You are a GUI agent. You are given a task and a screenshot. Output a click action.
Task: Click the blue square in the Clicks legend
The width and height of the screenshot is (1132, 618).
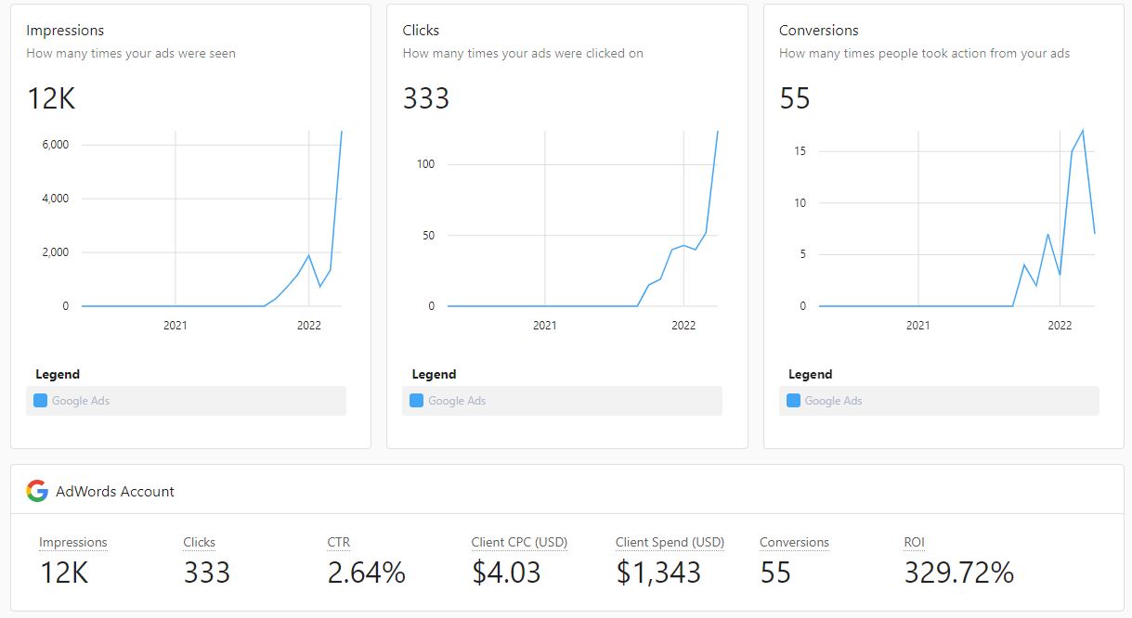point(416,401)
